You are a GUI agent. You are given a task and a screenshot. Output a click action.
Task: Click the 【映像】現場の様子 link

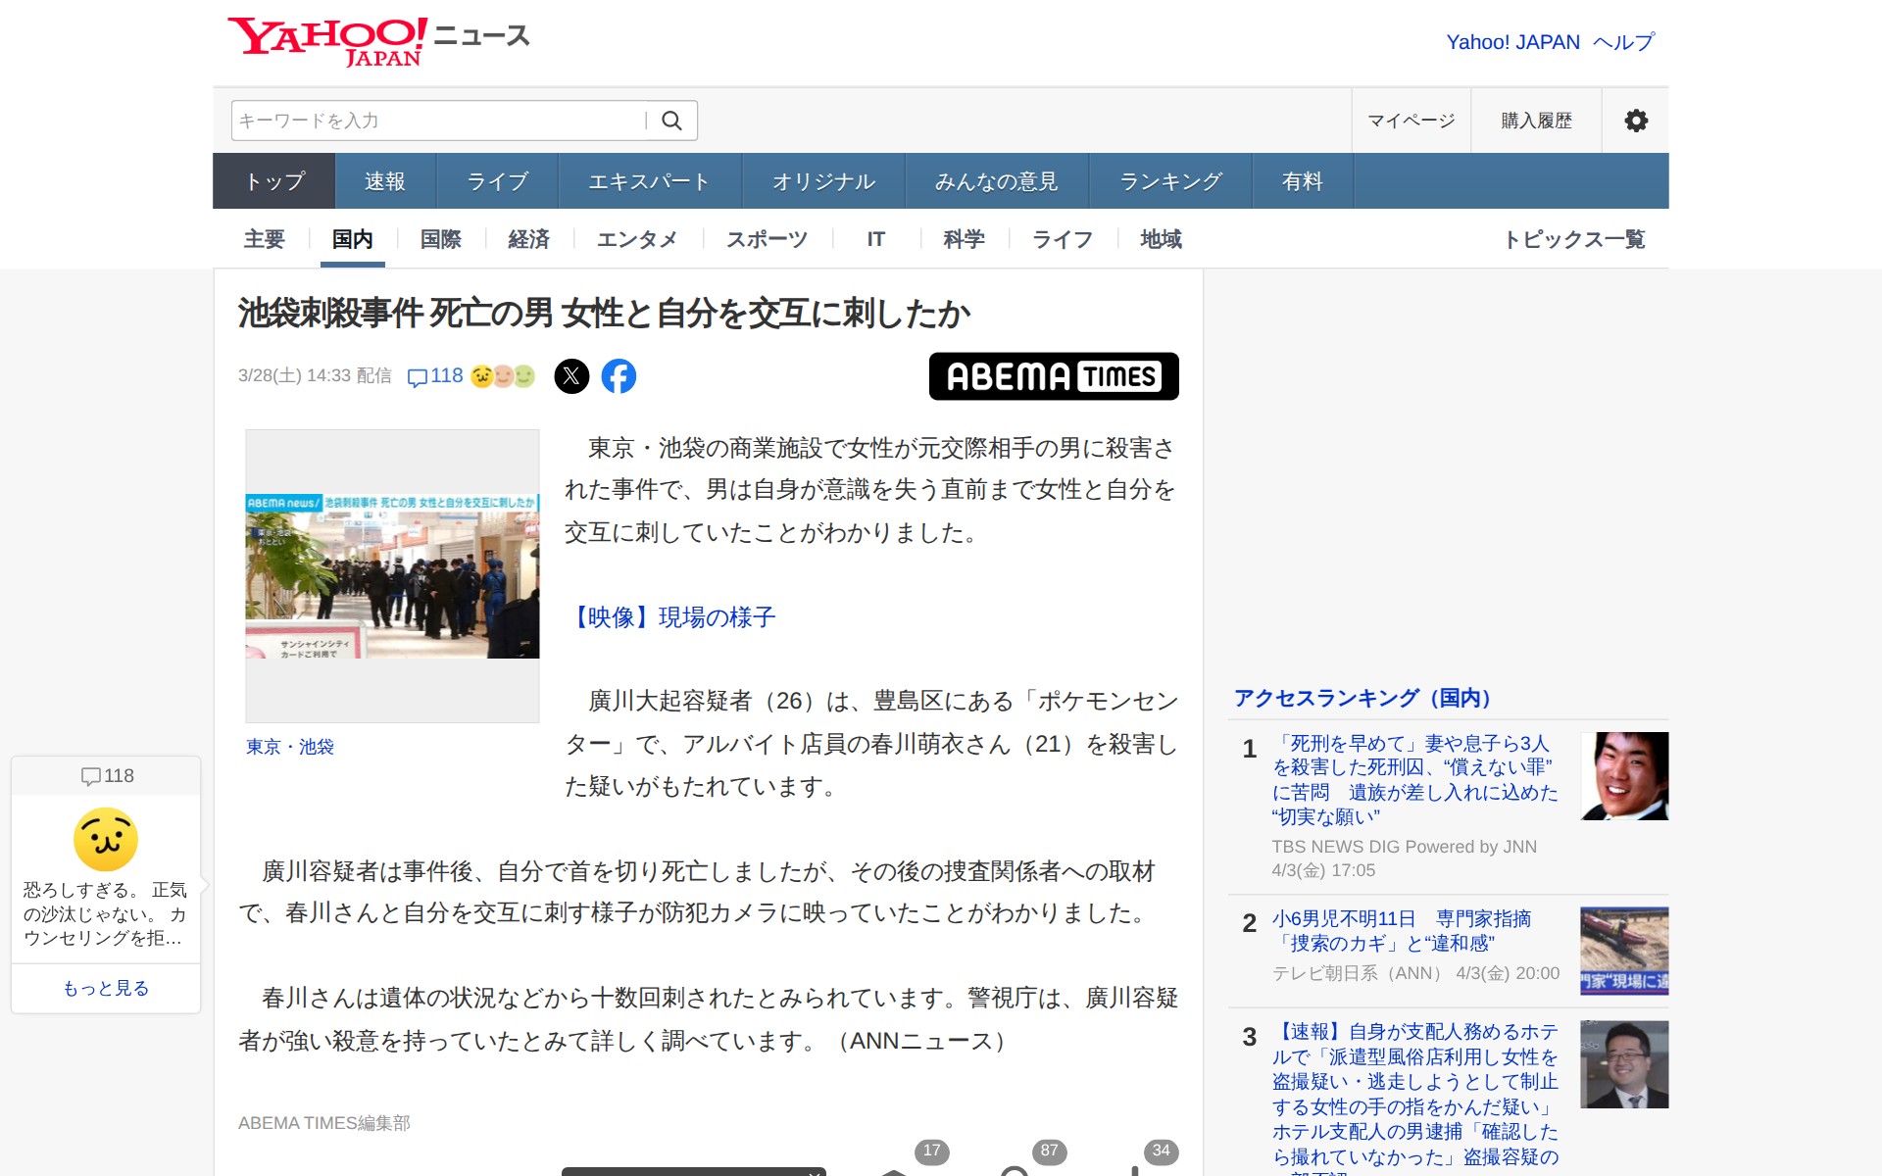click(671, 617)
